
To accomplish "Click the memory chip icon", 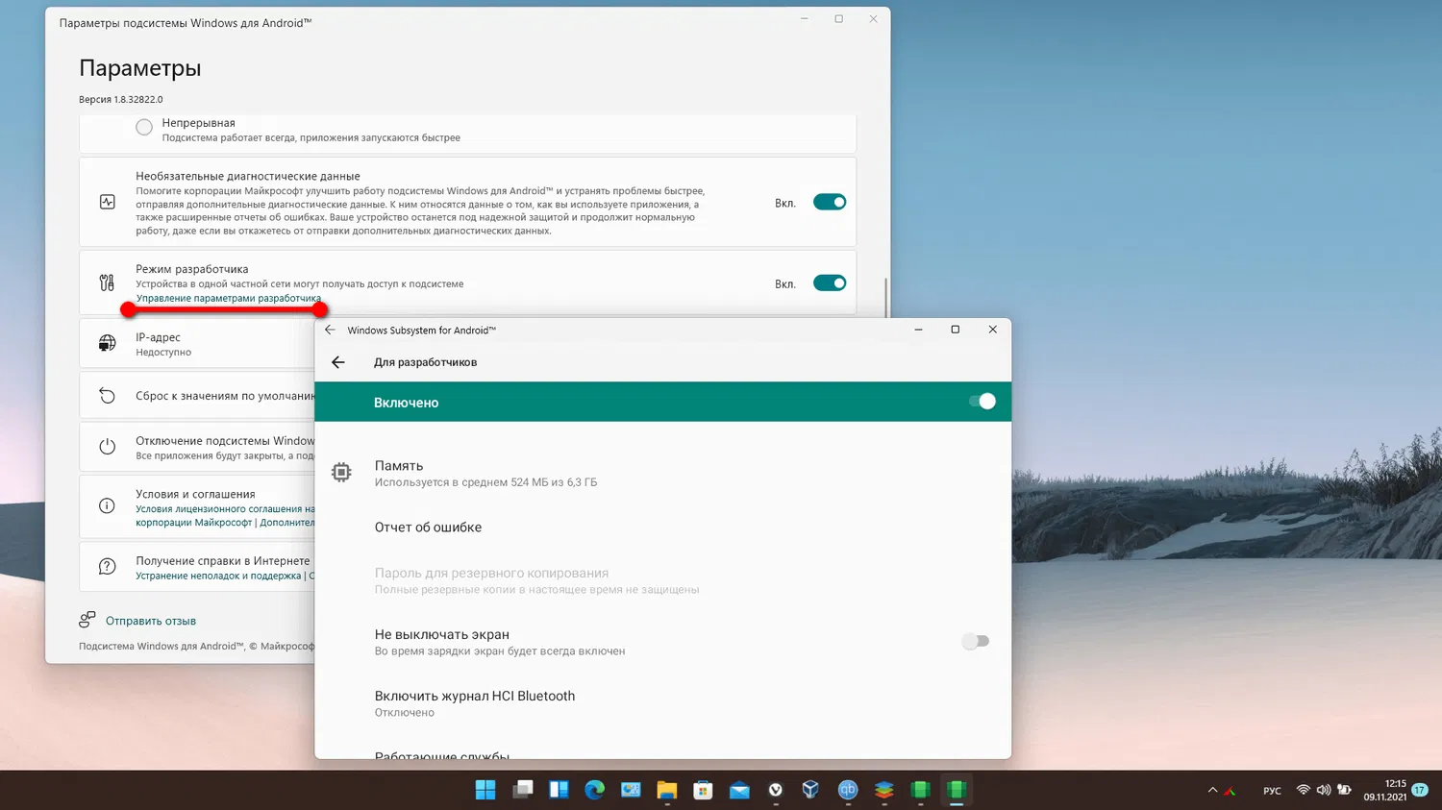I will (x=341, y=472).
